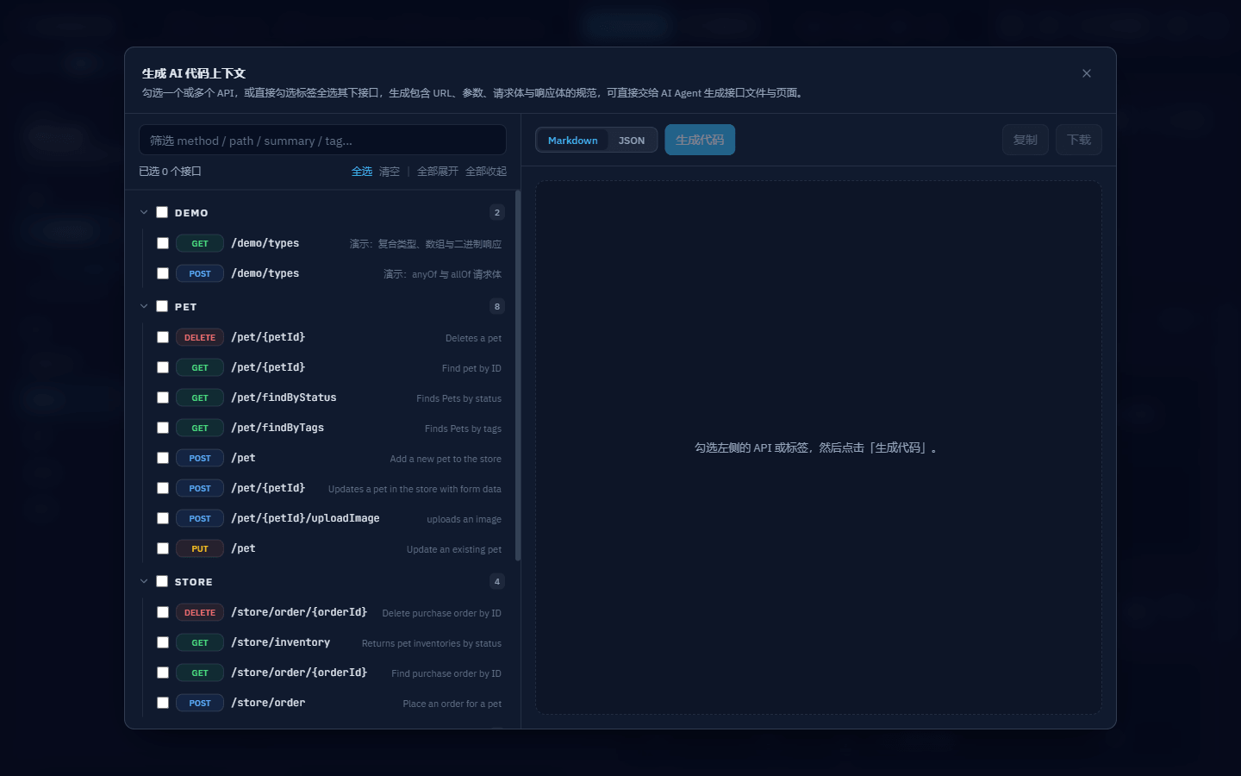Image resolution: width=1241 pixels, height=776 pixels.
Task: Click 'Place an order for a pet' summary
Action: pyautogui.click(x=452, y=704)
